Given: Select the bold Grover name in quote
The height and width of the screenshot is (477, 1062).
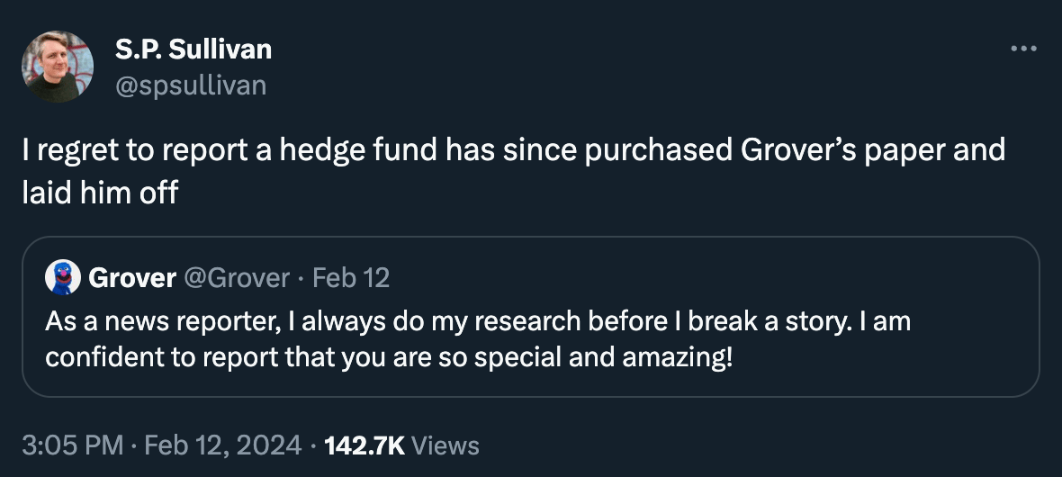Looking at the screenshot, I should pos(131,278).
